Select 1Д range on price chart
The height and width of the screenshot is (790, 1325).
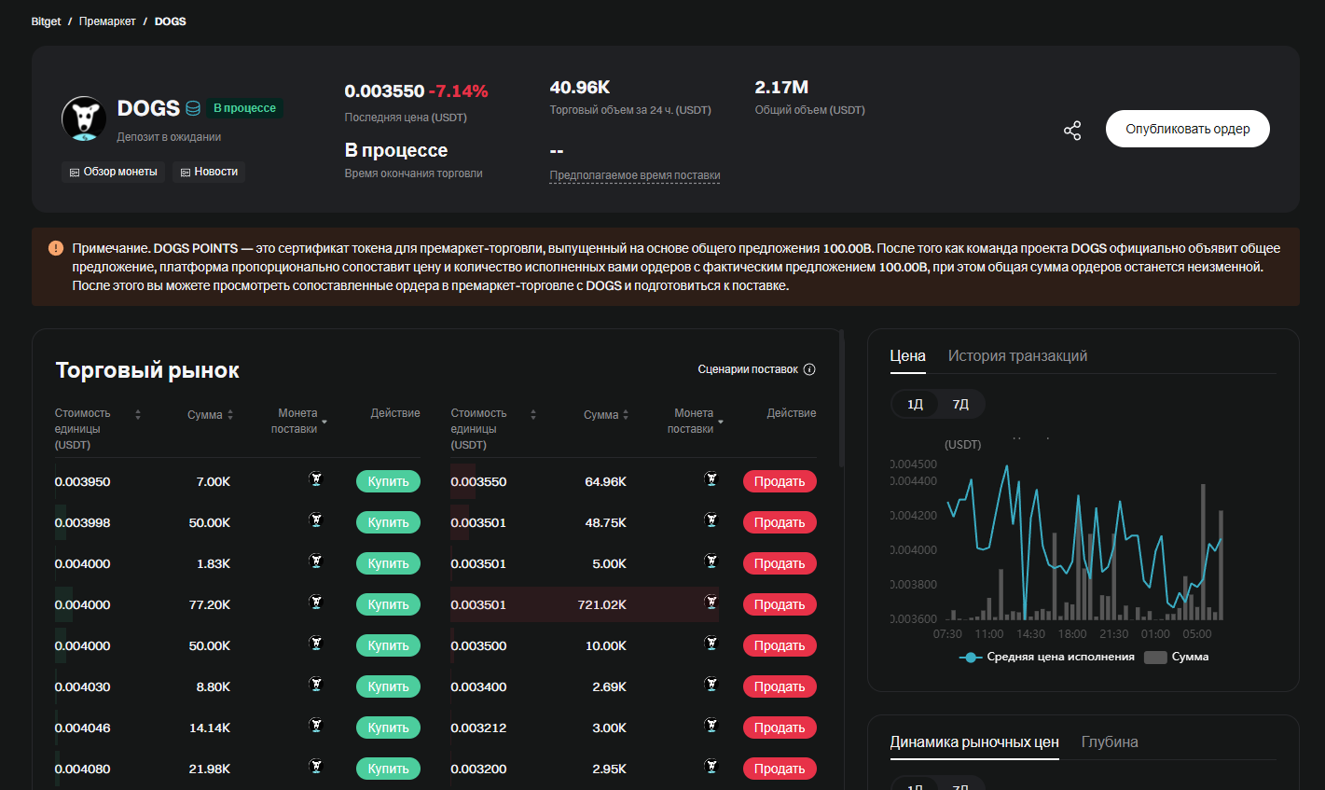click(x=916, y=404)
